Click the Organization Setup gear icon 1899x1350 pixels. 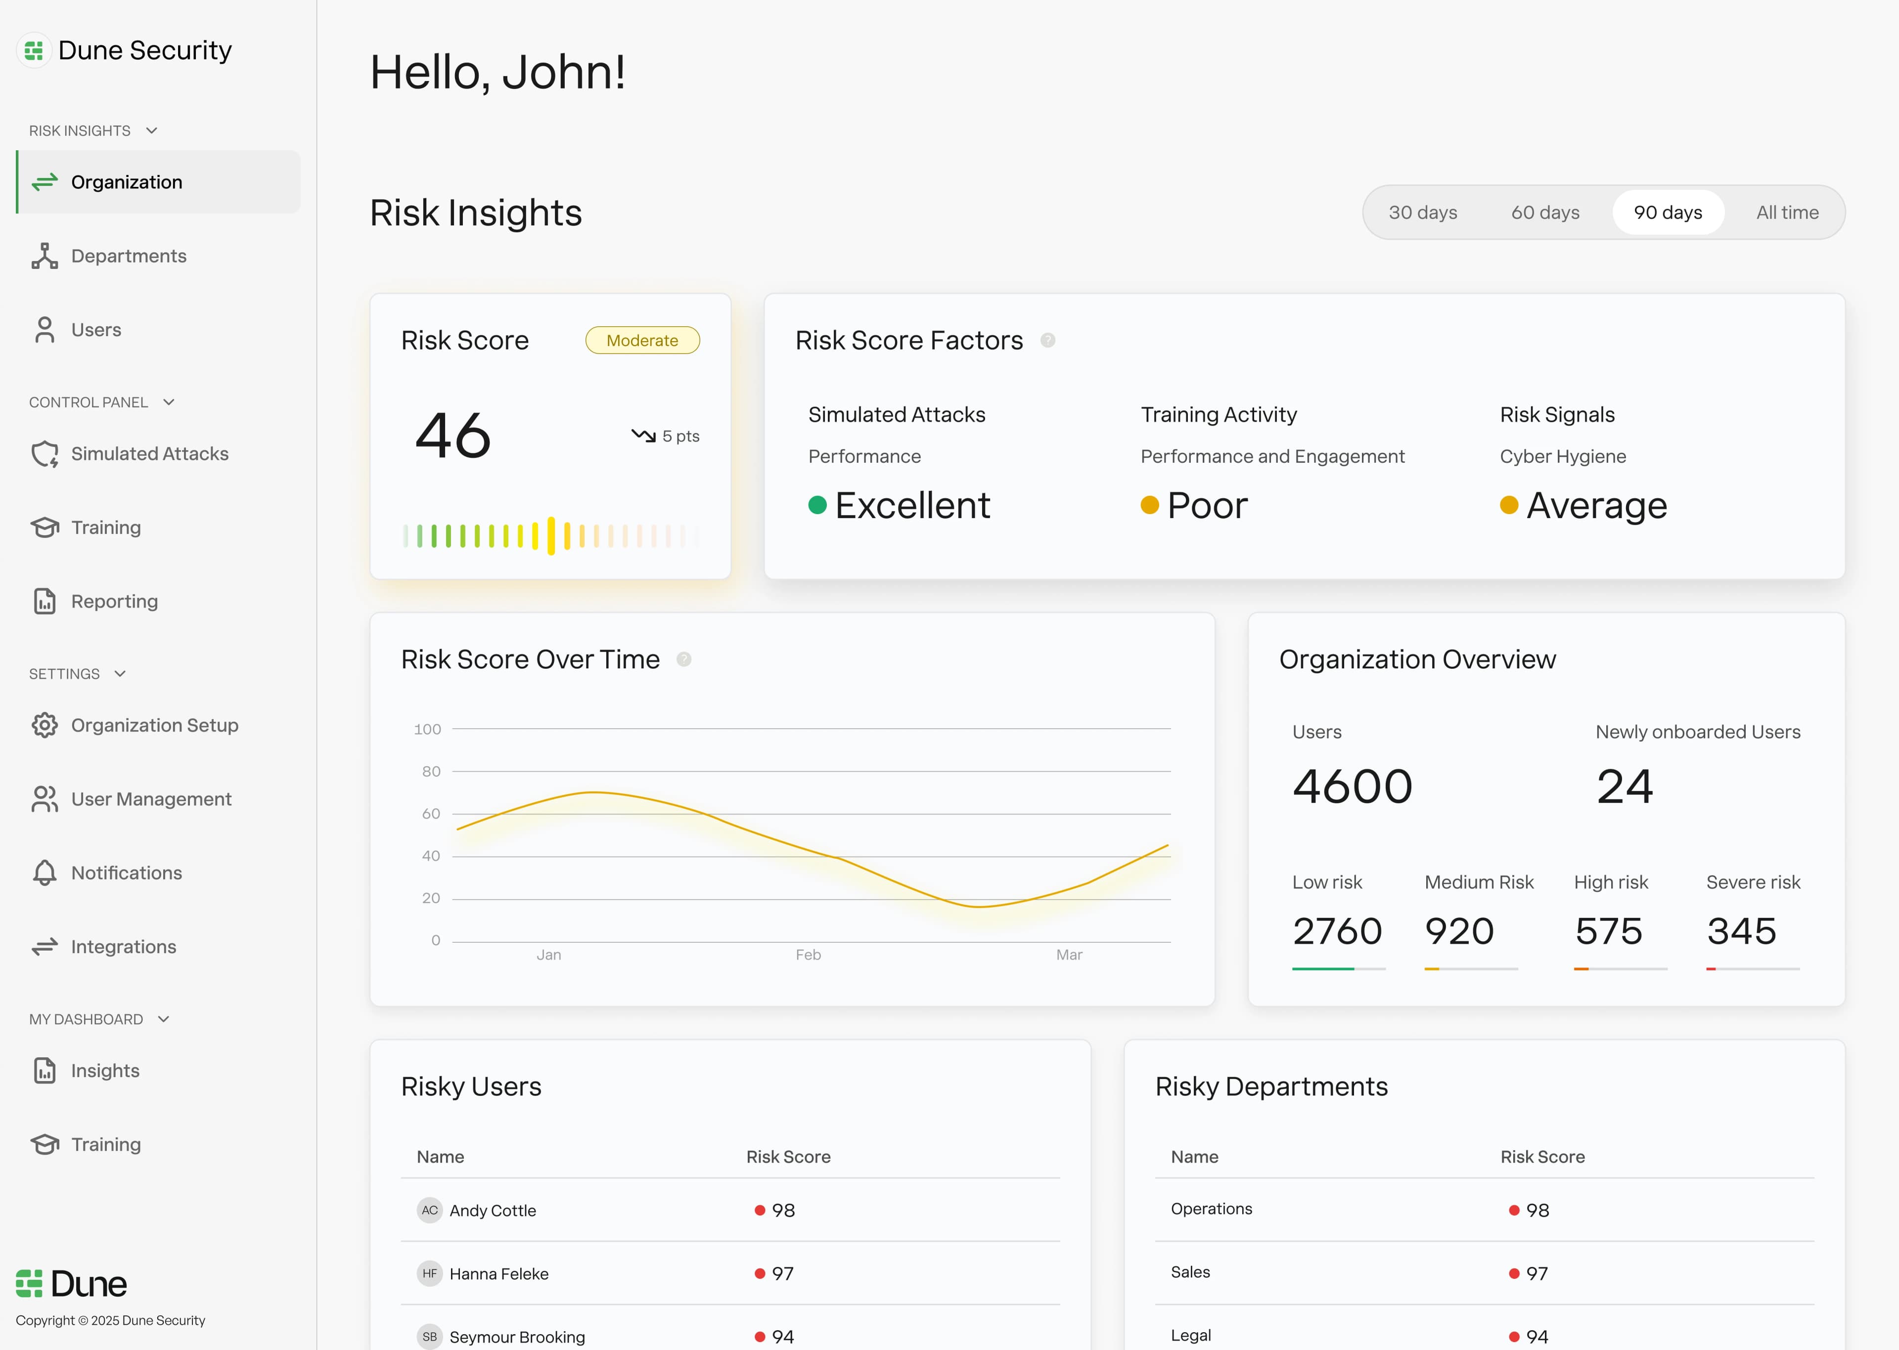click(45, 725)
